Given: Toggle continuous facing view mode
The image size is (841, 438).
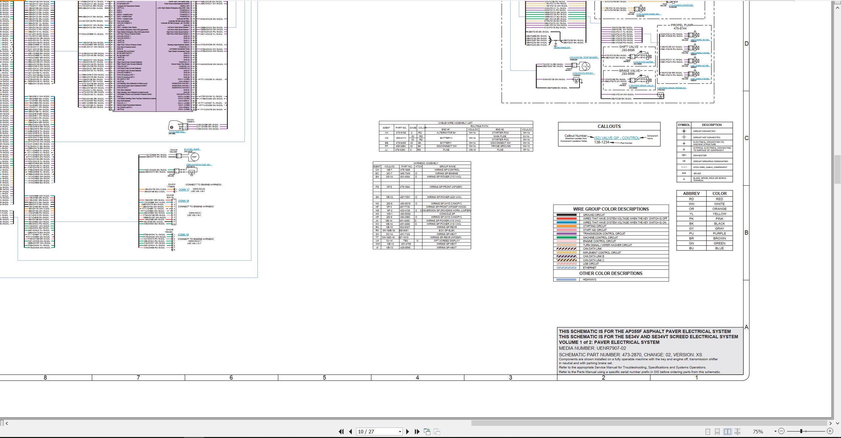Looking at the screenshot, I should (x=737, y=431).
